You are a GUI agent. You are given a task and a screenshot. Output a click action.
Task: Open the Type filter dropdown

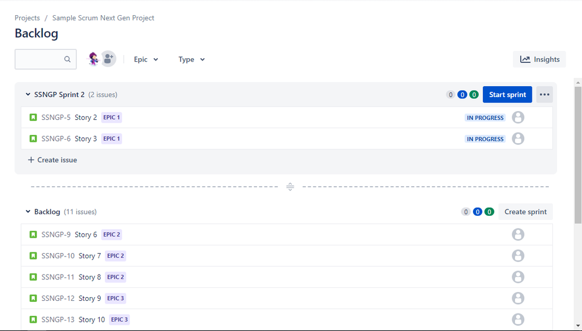(x=192, y=59)
